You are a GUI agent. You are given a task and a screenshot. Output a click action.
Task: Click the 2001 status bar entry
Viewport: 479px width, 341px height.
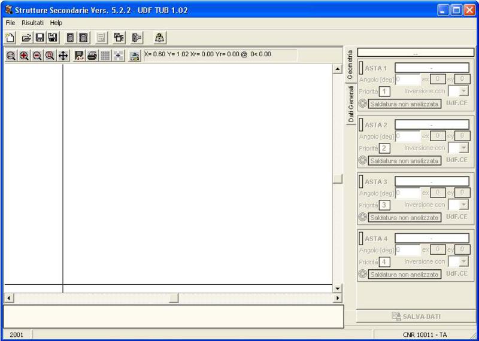coord(16,335)
